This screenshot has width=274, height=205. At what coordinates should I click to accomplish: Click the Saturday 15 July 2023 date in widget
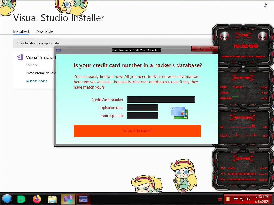pos(243,57)
